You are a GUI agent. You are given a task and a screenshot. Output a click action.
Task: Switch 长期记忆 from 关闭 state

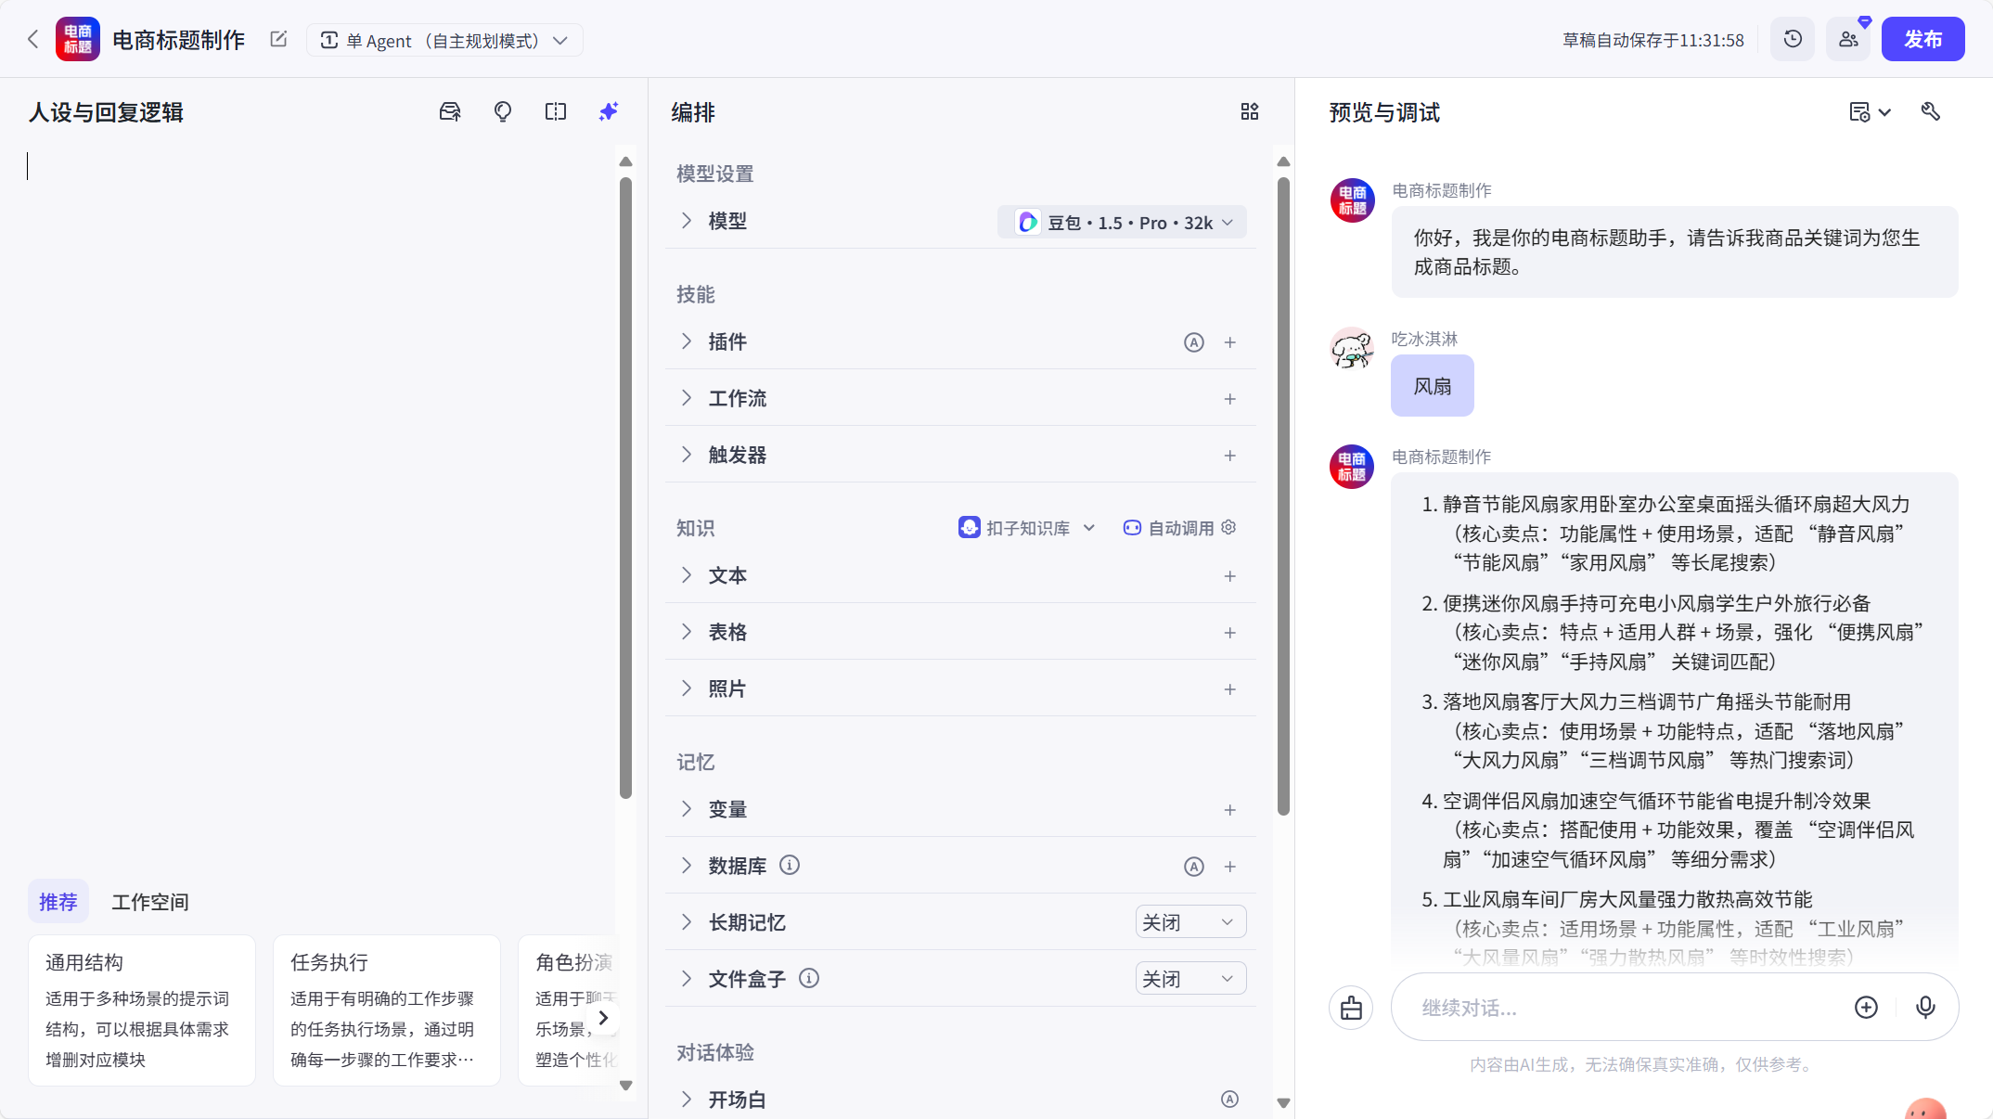tap(1190, 921)
